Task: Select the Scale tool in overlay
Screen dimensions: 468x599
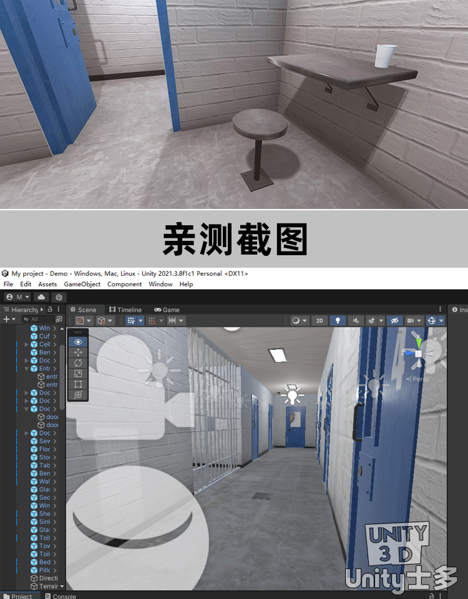Action: pos(78,374)
